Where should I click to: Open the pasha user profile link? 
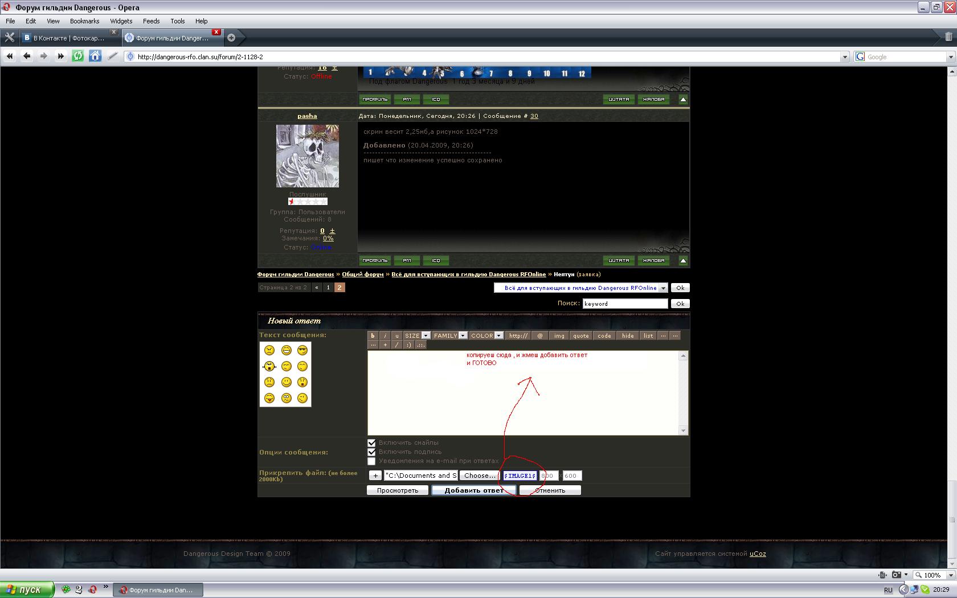pos(307,116)
